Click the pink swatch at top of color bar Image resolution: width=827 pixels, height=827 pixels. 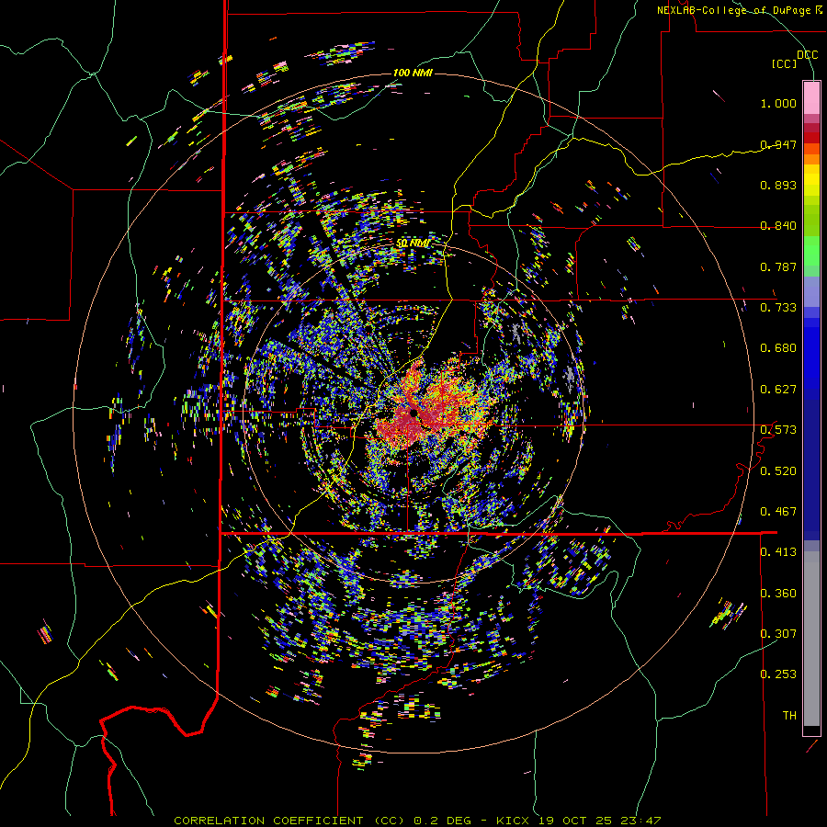coord(811,98)
